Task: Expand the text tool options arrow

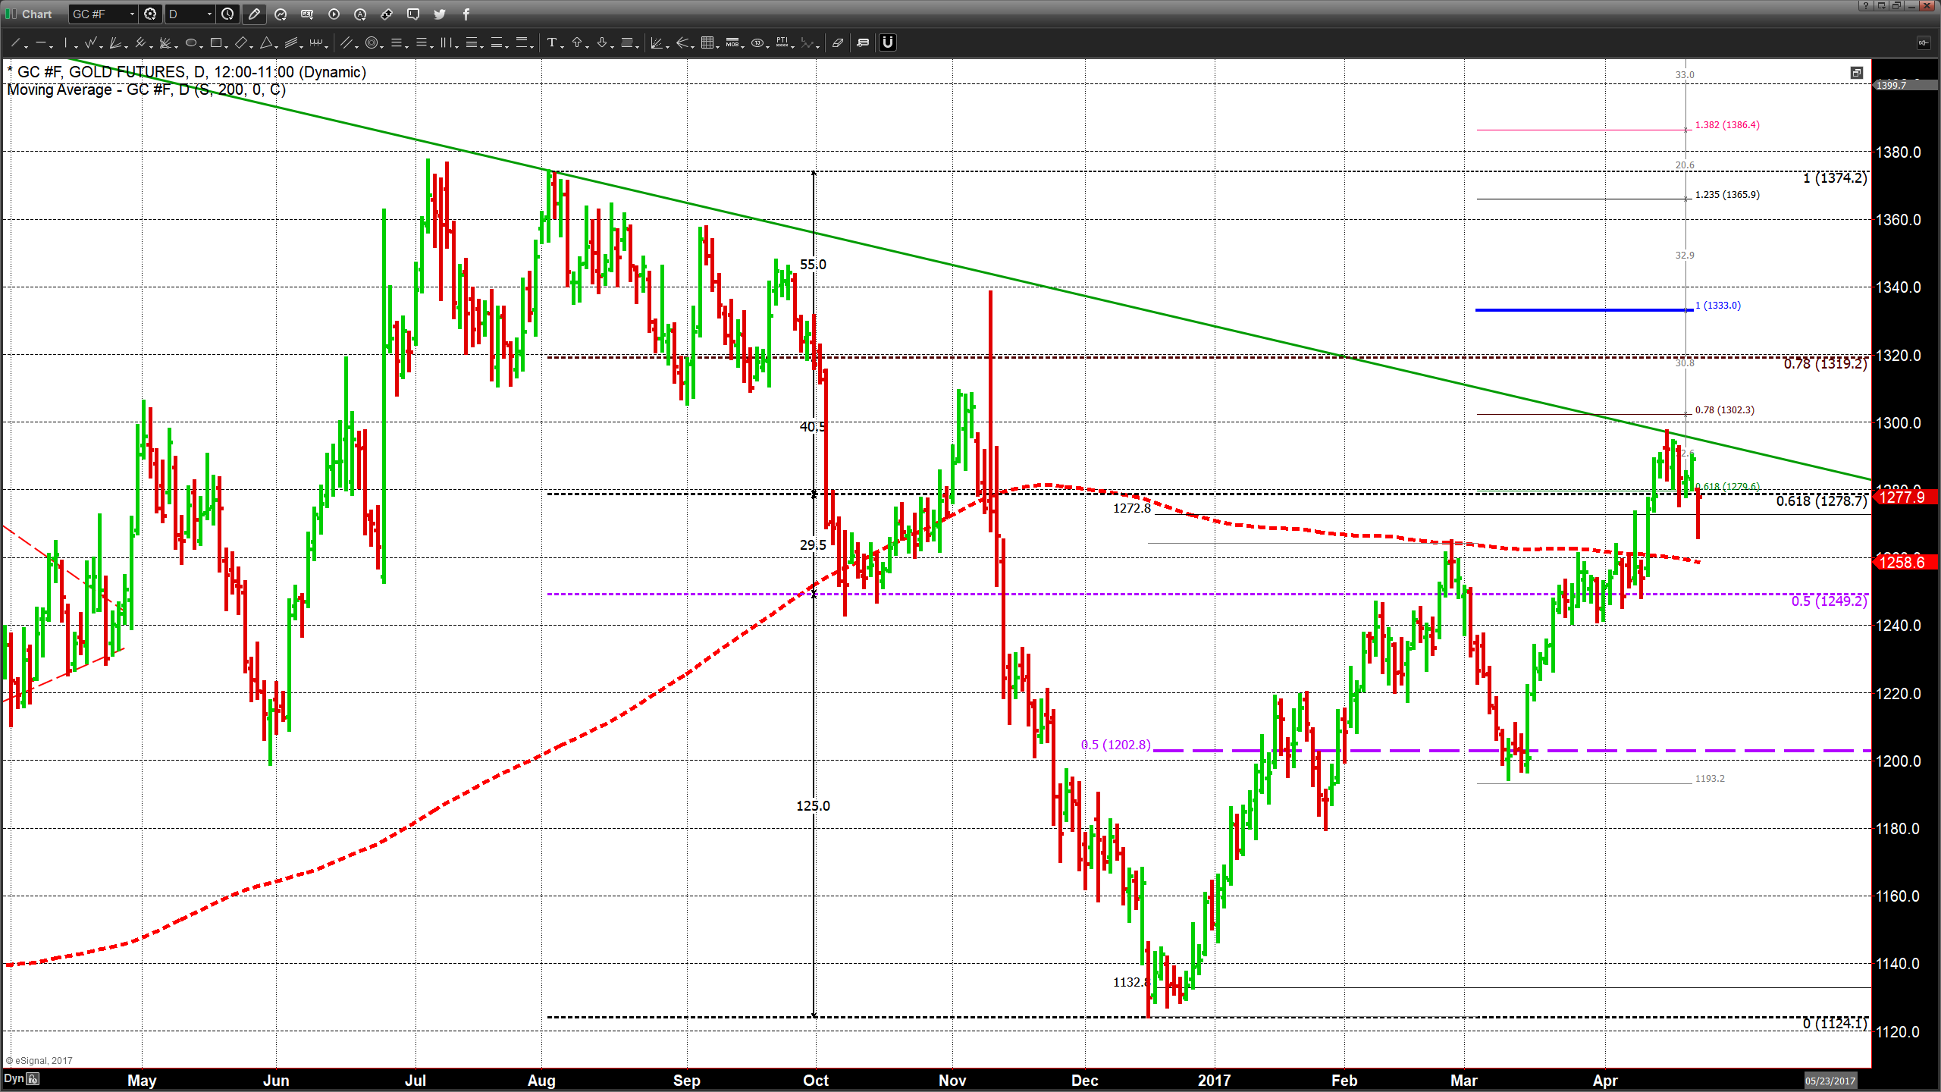Action: (x=562, y=46)
